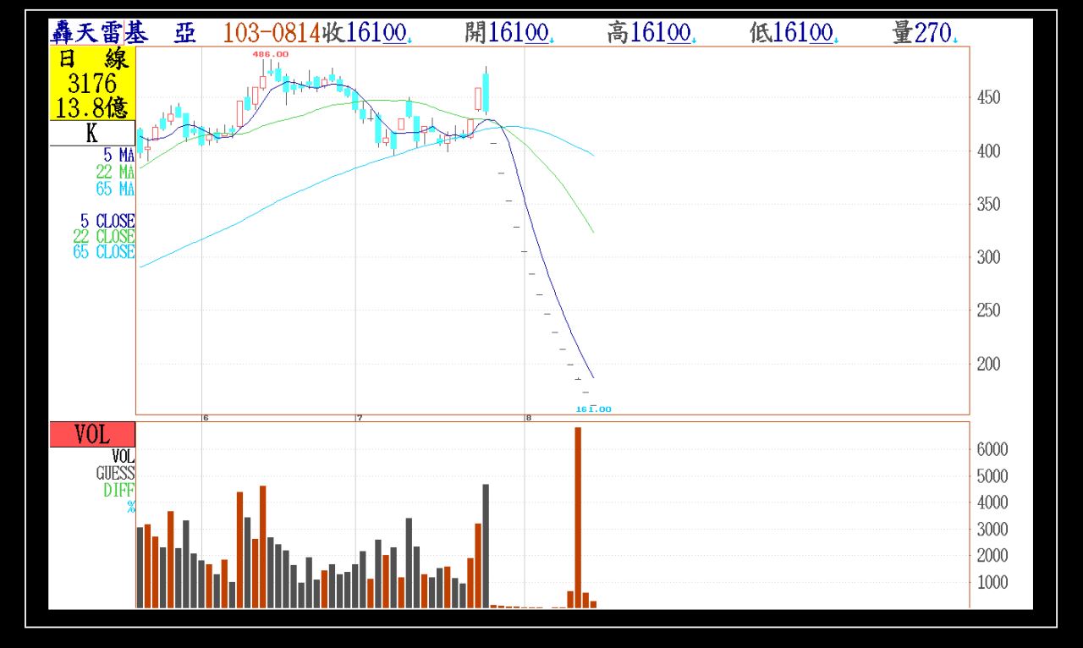Select the K chart type label
The height and width of the screenshot is (648, 1083).
pos(91,134)
